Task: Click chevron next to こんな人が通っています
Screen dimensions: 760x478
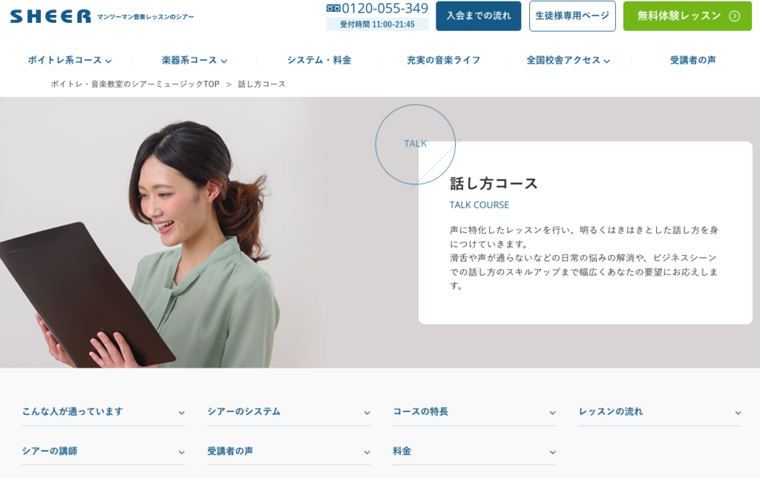Action: coord(181,413)
